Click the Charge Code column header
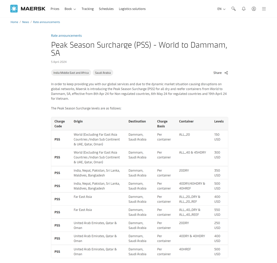This screenshot has height=263, width=277. (60, 124)
